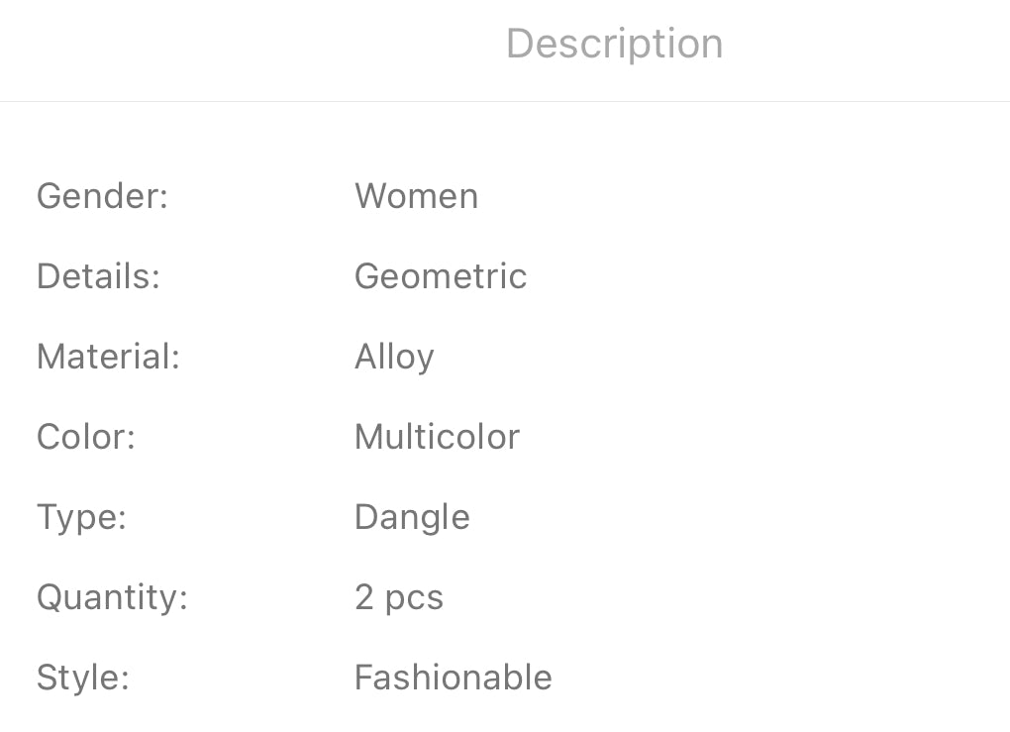Select the Material label
Viewport: 1010px width, 732px height.
(x=108, y=357)
